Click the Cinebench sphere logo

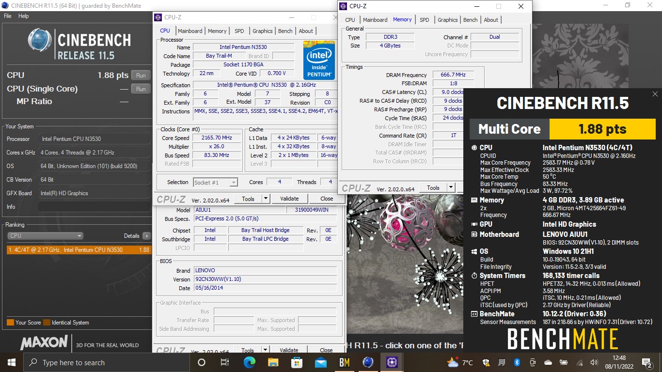pyautogui.click(x=40, y=41)
